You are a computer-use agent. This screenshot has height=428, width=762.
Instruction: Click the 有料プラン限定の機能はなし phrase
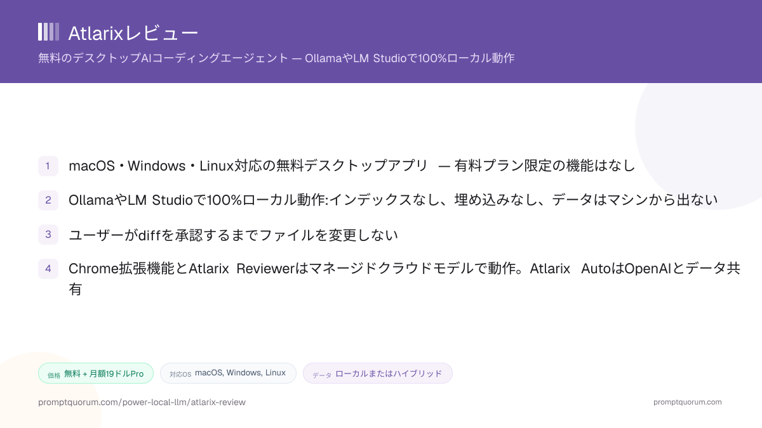pos(544,166)
